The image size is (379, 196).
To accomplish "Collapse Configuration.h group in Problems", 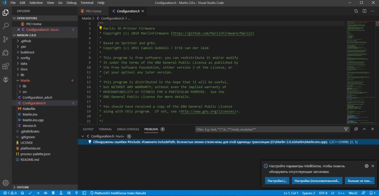I will point(83,136).
